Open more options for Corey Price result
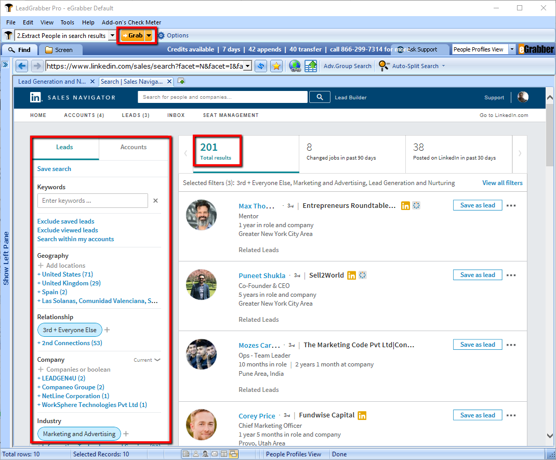This screenshot has height=460, width=556. coord(511,415)
